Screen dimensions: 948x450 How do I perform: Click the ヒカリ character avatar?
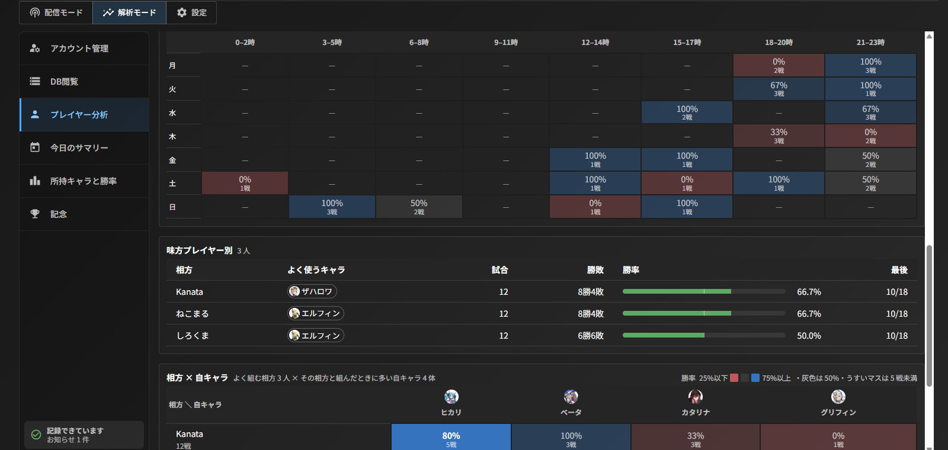[x=451, y=397]
